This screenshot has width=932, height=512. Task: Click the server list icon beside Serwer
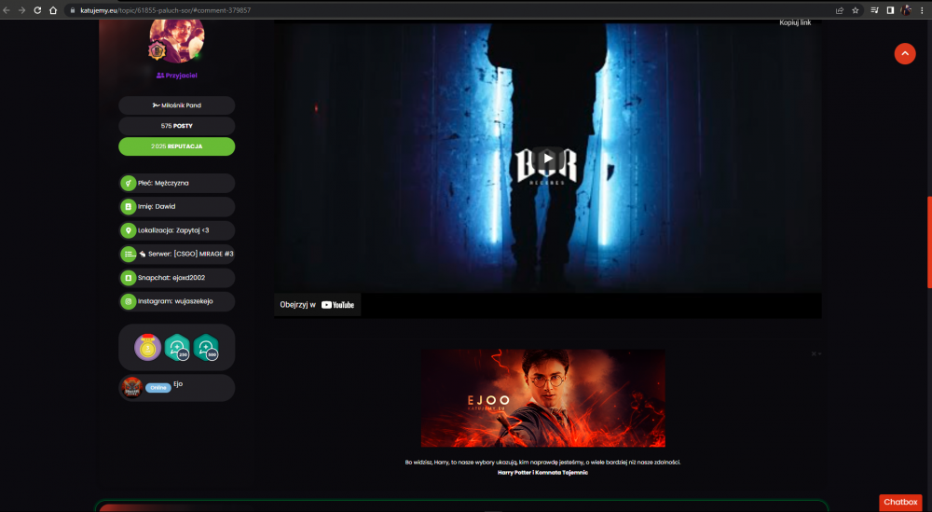click(x=128, y=254)
